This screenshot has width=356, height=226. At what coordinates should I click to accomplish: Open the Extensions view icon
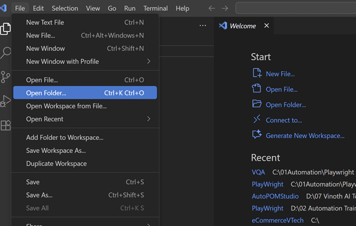tap(6, 125)
